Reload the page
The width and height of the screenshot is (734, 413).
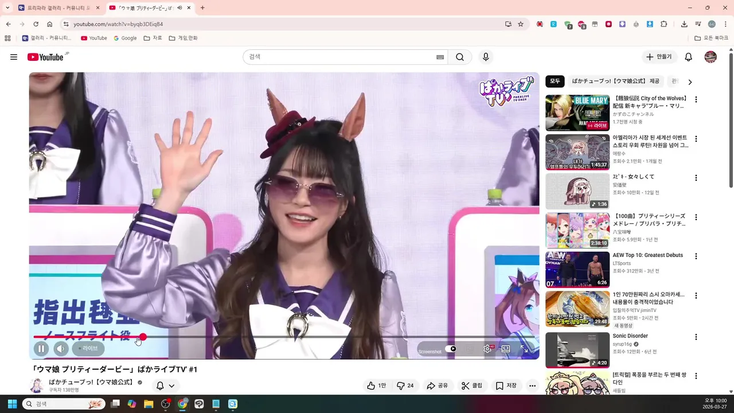(36, 24)
